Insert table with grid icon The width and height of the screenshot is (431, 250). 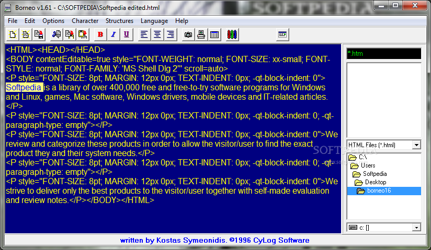click(214, 34)
